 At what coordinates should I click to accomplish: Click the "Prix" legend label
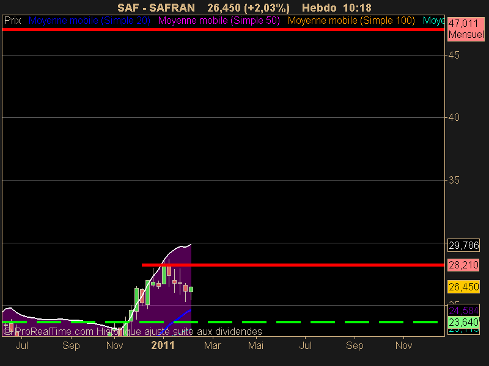pyautogui.click(x=12, y=21)
